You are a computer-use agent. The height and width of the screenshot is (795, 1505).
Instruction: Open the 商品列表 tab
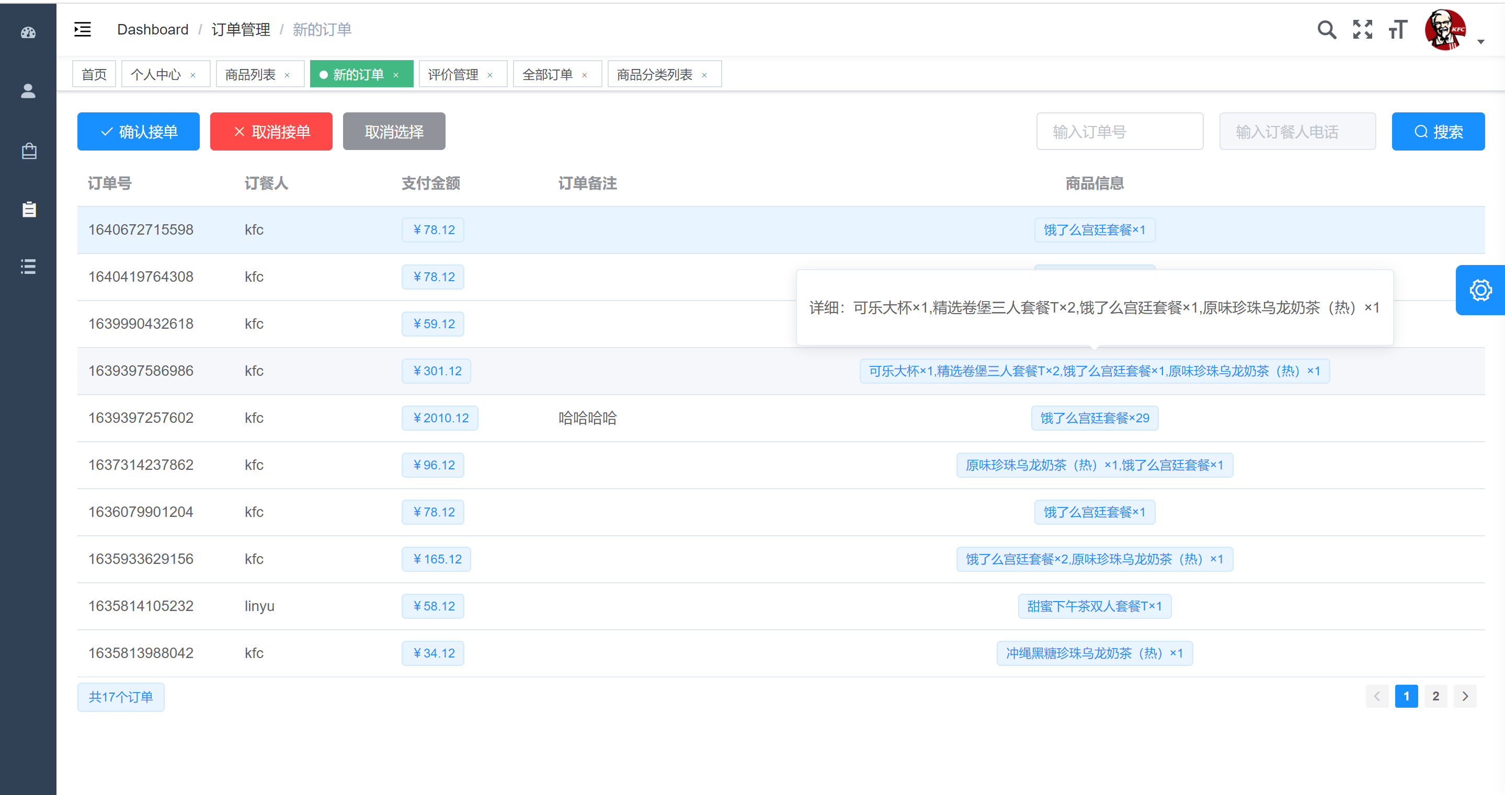[x=250, y=75]
